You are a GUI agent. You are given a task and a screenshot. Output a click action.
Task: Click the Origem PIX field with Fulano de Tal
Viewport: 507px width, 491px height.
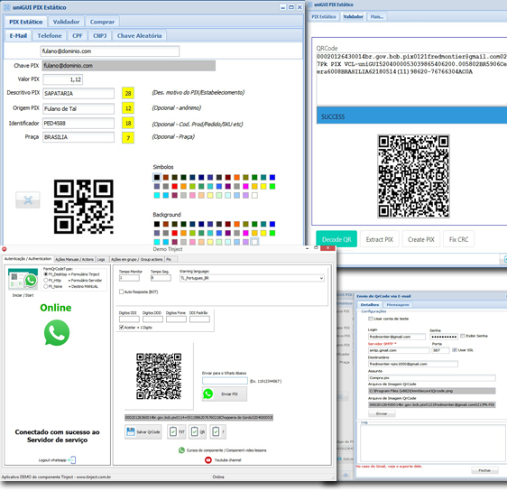coord(78,108)
